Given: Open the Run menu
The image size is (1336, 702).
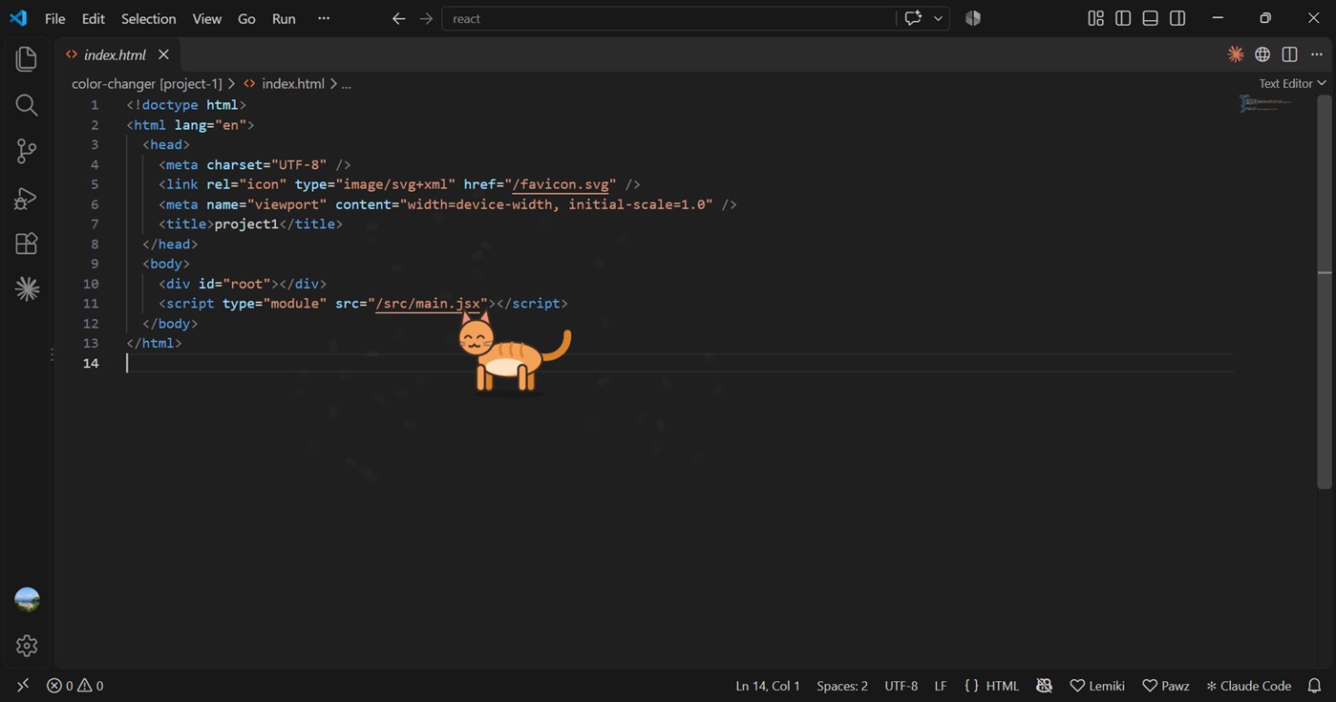Looking at the screenshot, I should point(284,18).
